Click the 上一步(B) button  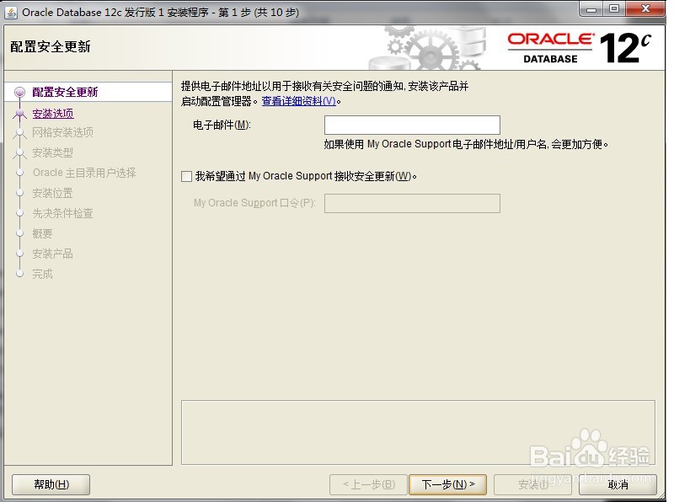point(368,484)
